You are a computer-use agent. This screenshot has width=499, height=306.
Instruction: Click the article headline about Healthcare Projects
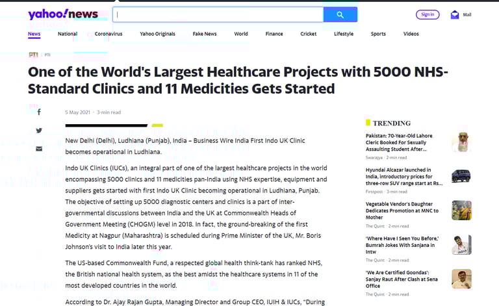click(238, 80)
